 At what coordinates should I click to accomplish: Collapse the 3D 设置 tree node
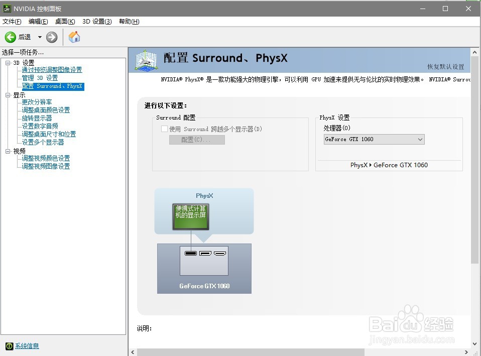[8, 63]
